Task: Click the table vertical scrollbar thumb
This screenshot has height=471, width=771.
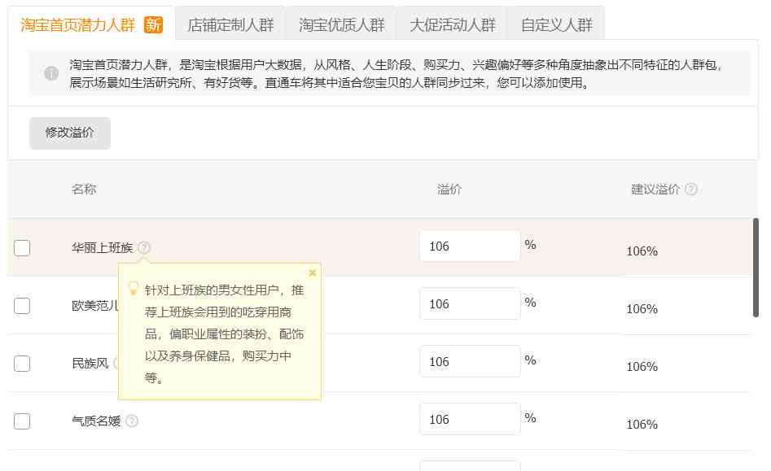Action: [x=756, y=268]
